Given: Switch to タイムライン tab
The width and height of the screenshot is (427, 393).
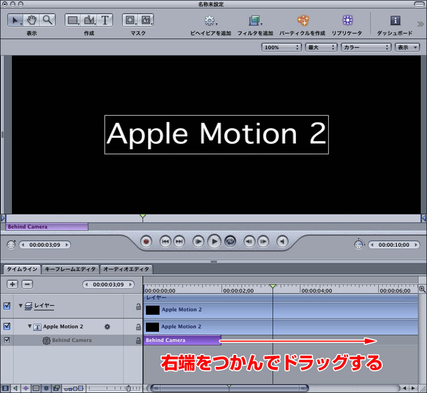Looking at the screenshot, I should tap(22, 269).
